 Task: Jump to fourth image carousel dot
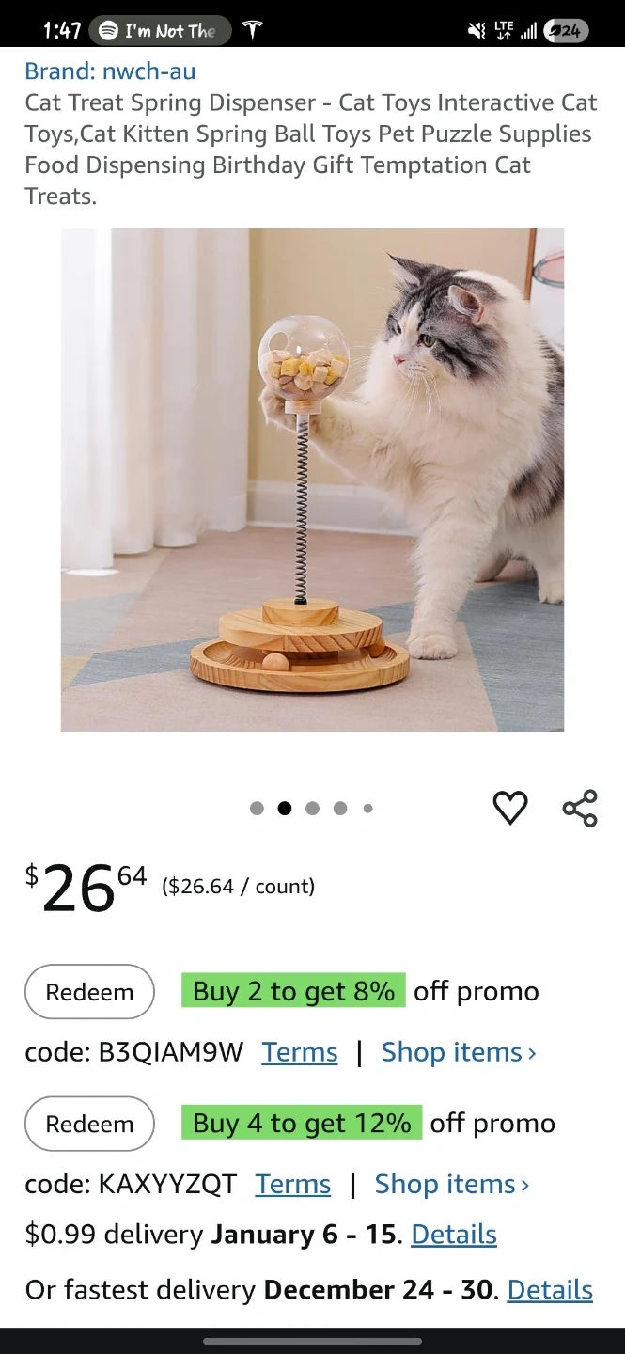(340, 808)
